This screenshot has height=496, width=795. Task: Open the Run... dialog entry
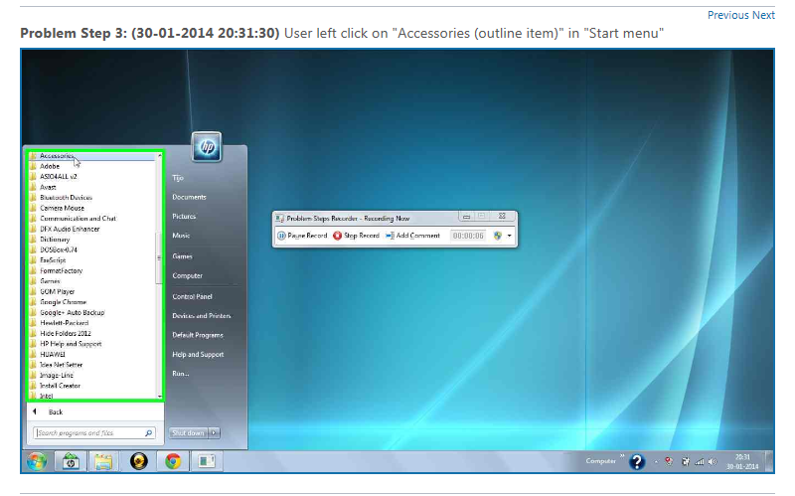181,374
